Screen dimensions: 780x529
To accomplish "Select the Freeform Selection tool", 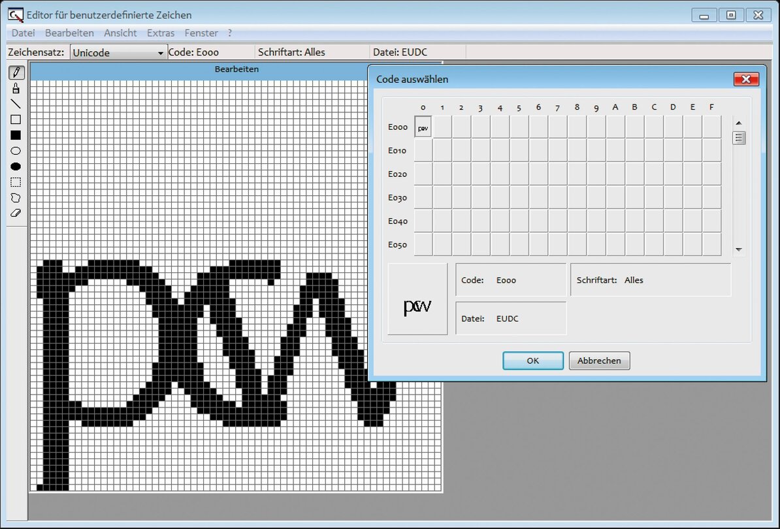I will [16, 197].
